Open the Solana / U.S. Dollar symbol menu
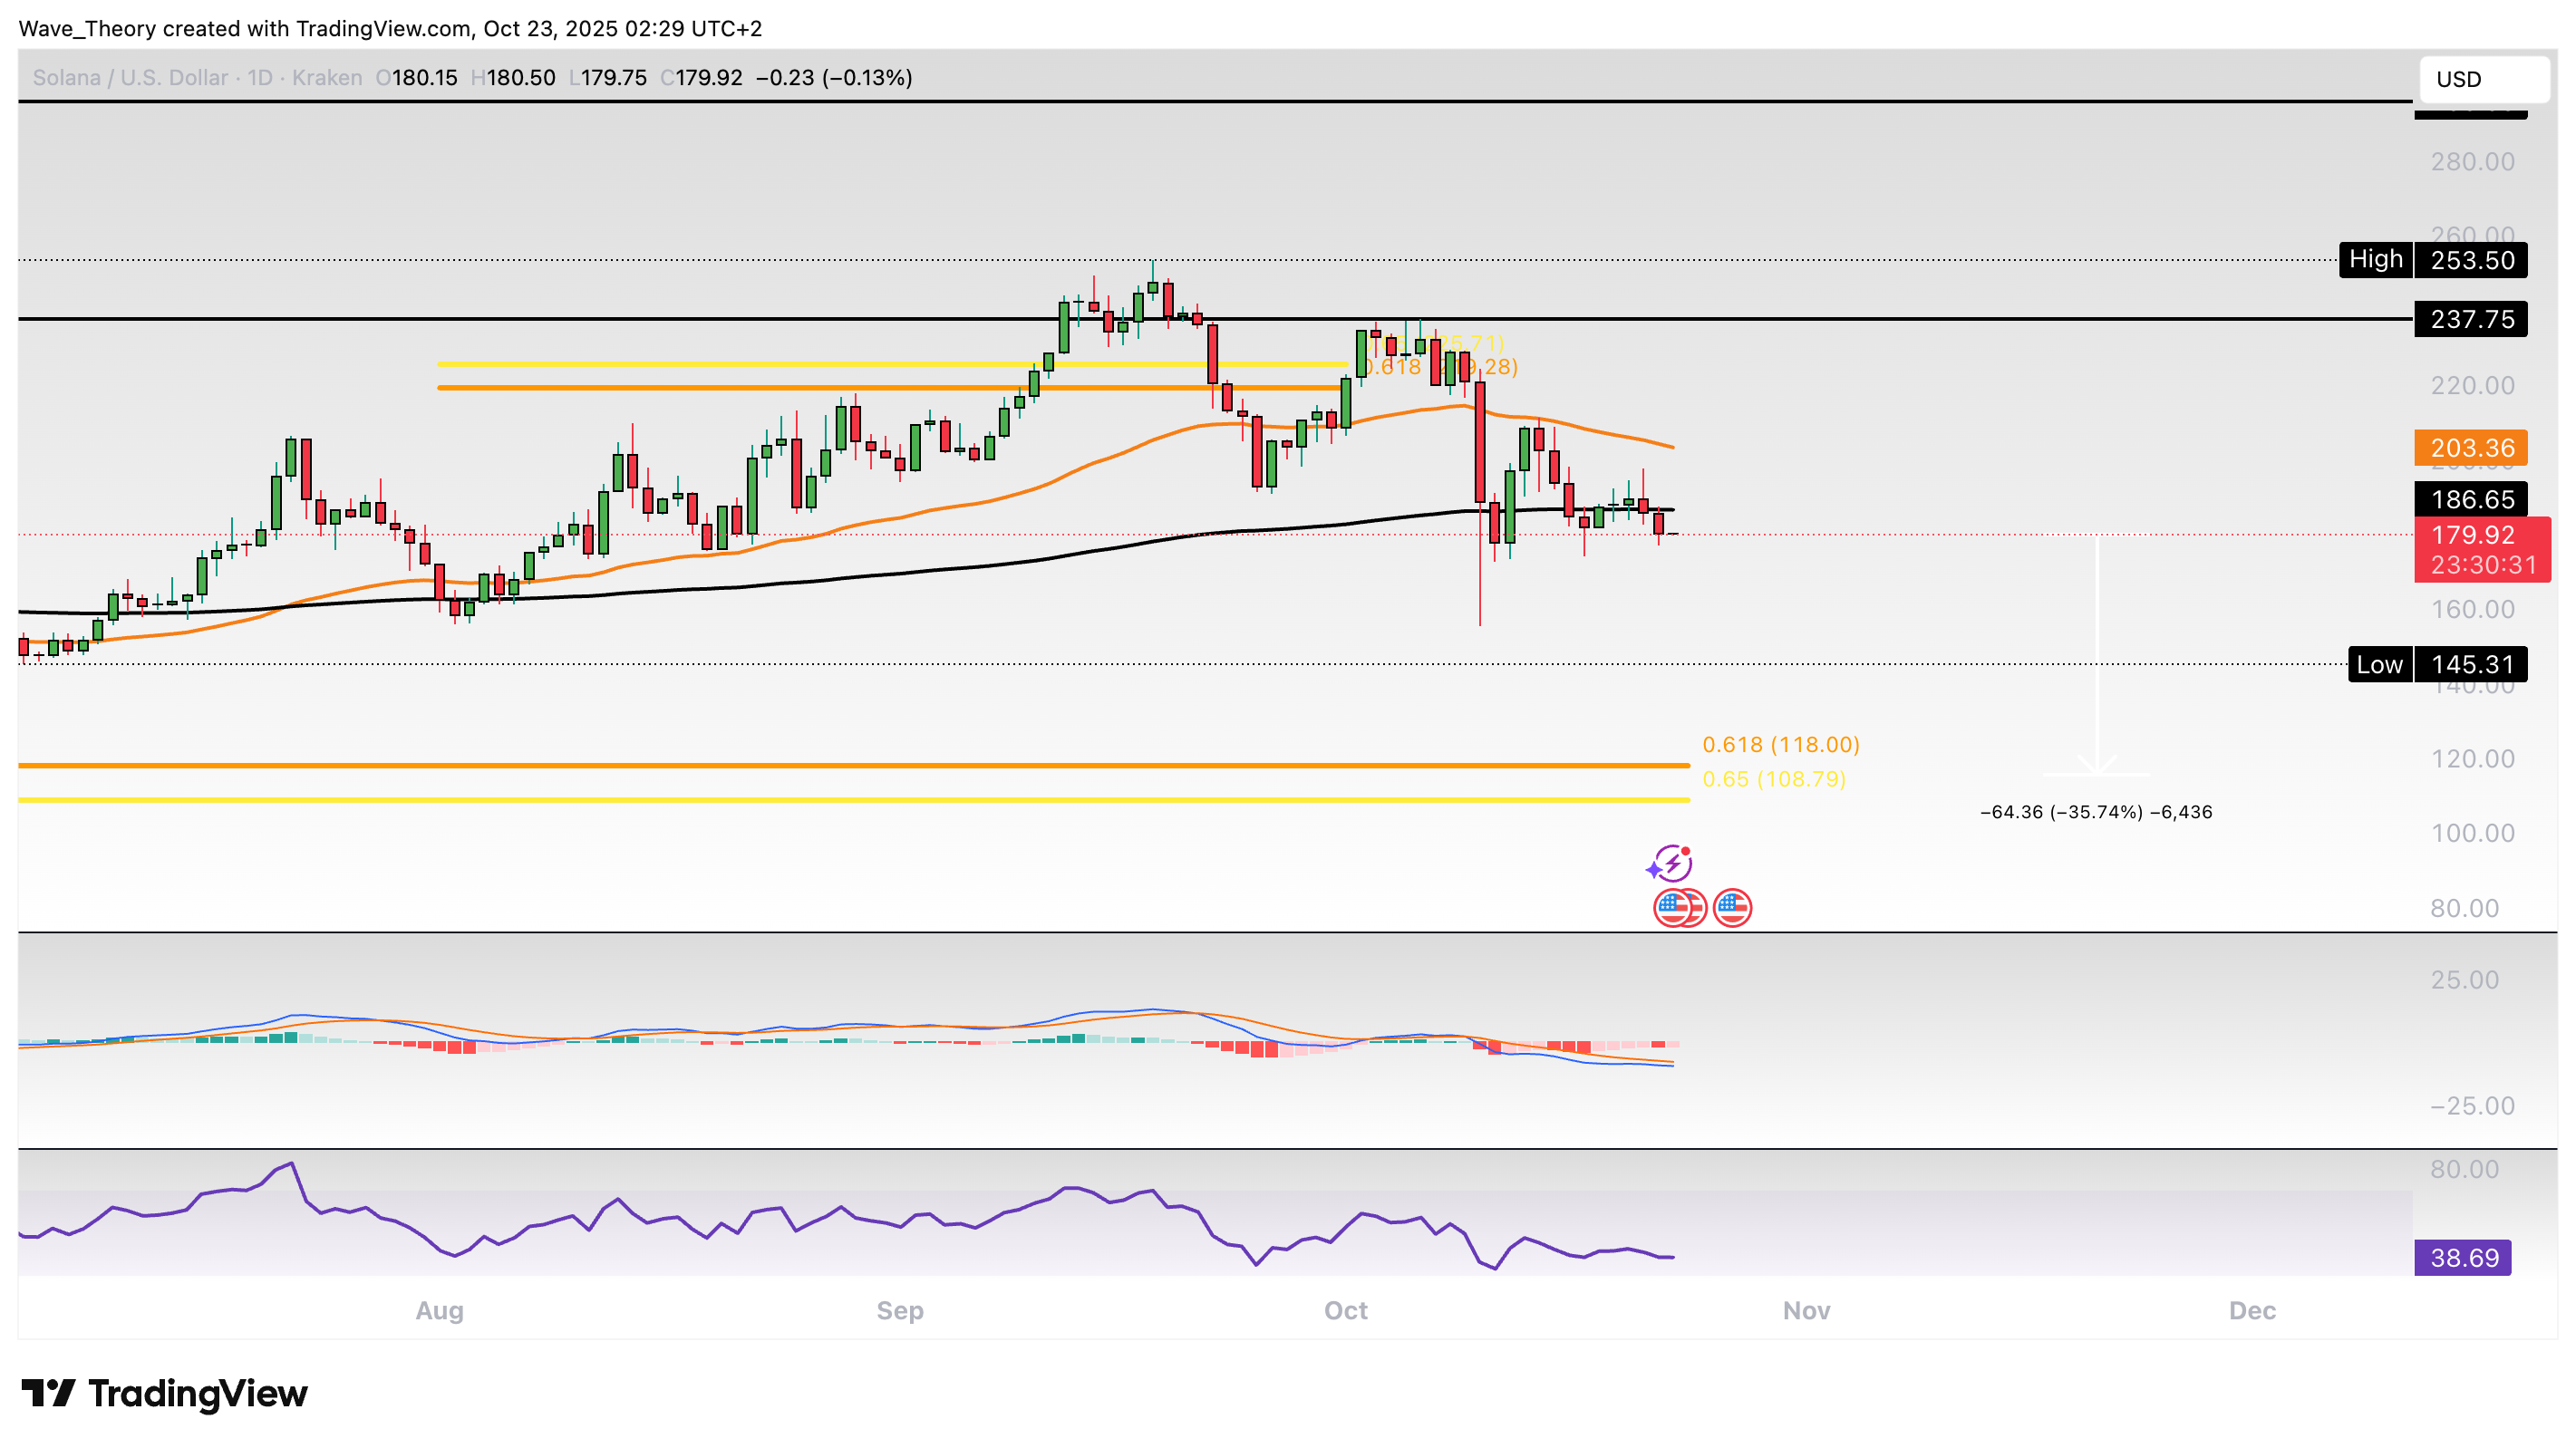The width and height of the screenshot is (2576, 1448). tap(130, 77)
